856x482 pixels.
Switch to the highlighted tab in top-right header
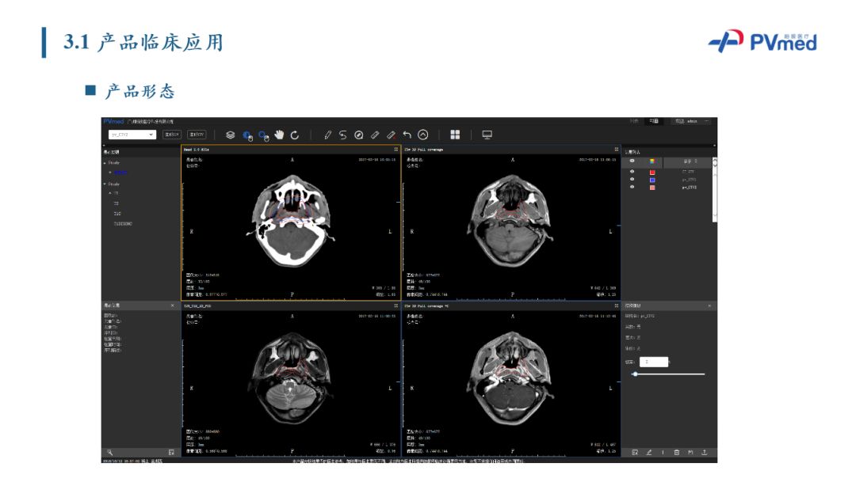[x=654, y=121]
